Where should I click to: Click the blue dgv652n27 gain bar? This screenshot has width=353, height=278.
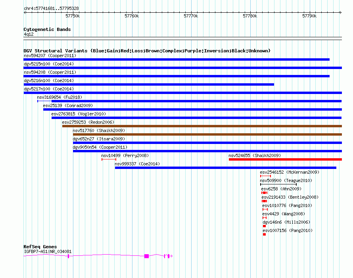click(207, 143)
